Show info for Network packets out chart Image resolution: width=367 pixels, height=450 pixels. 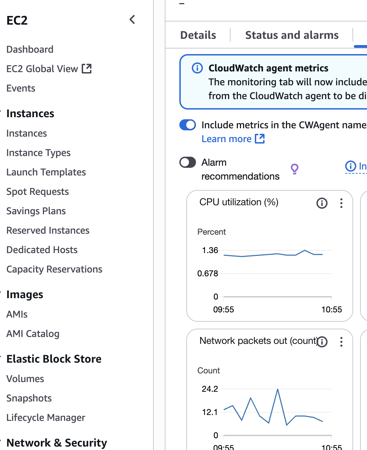click(322, 341)
